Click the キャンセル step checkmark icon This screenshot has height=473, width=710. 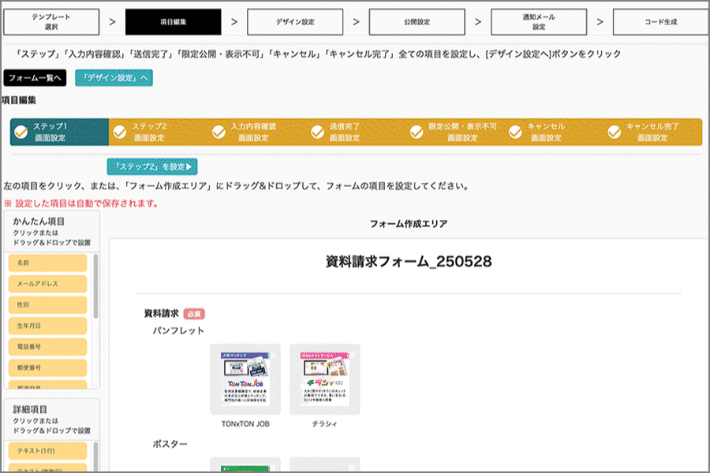516,132
